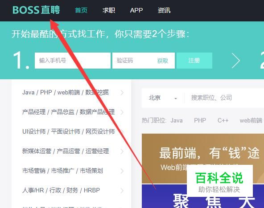This screenshot has width=264, height=208.
Task: Select the Java / PHP / web前端 / 数据挖掘 category
Action: tap(66, 92)
